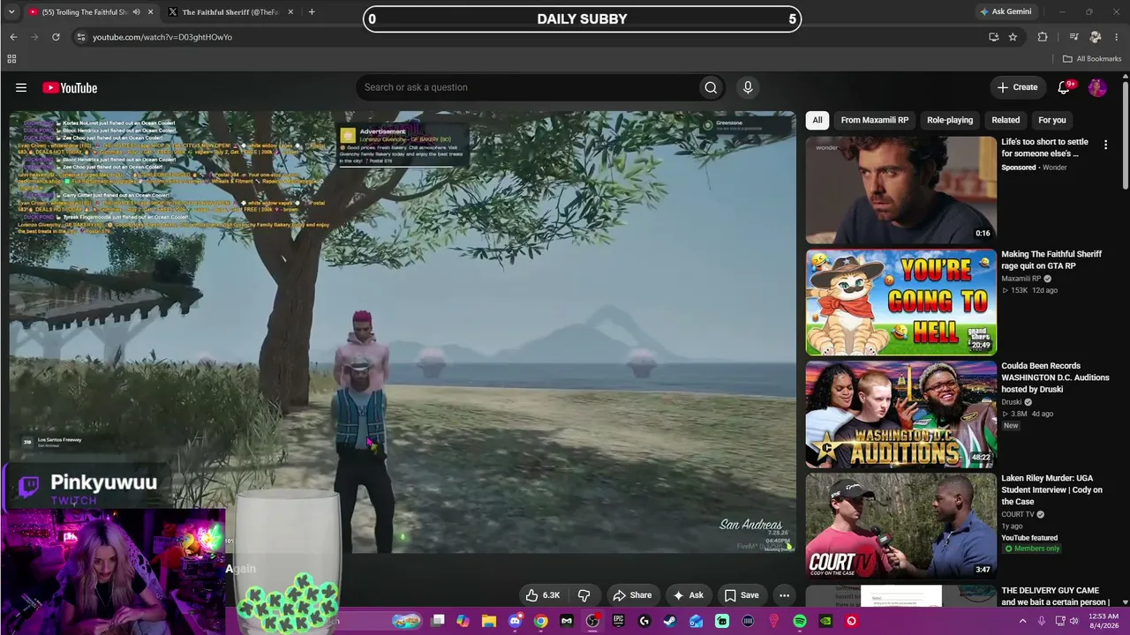
Task: Open Coulda Been Records video title
Action: (x=1055, y=377)
